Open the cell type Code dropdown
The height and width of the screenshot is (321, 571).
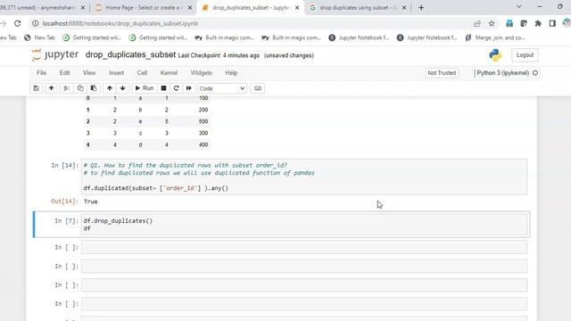pos(222,88)
